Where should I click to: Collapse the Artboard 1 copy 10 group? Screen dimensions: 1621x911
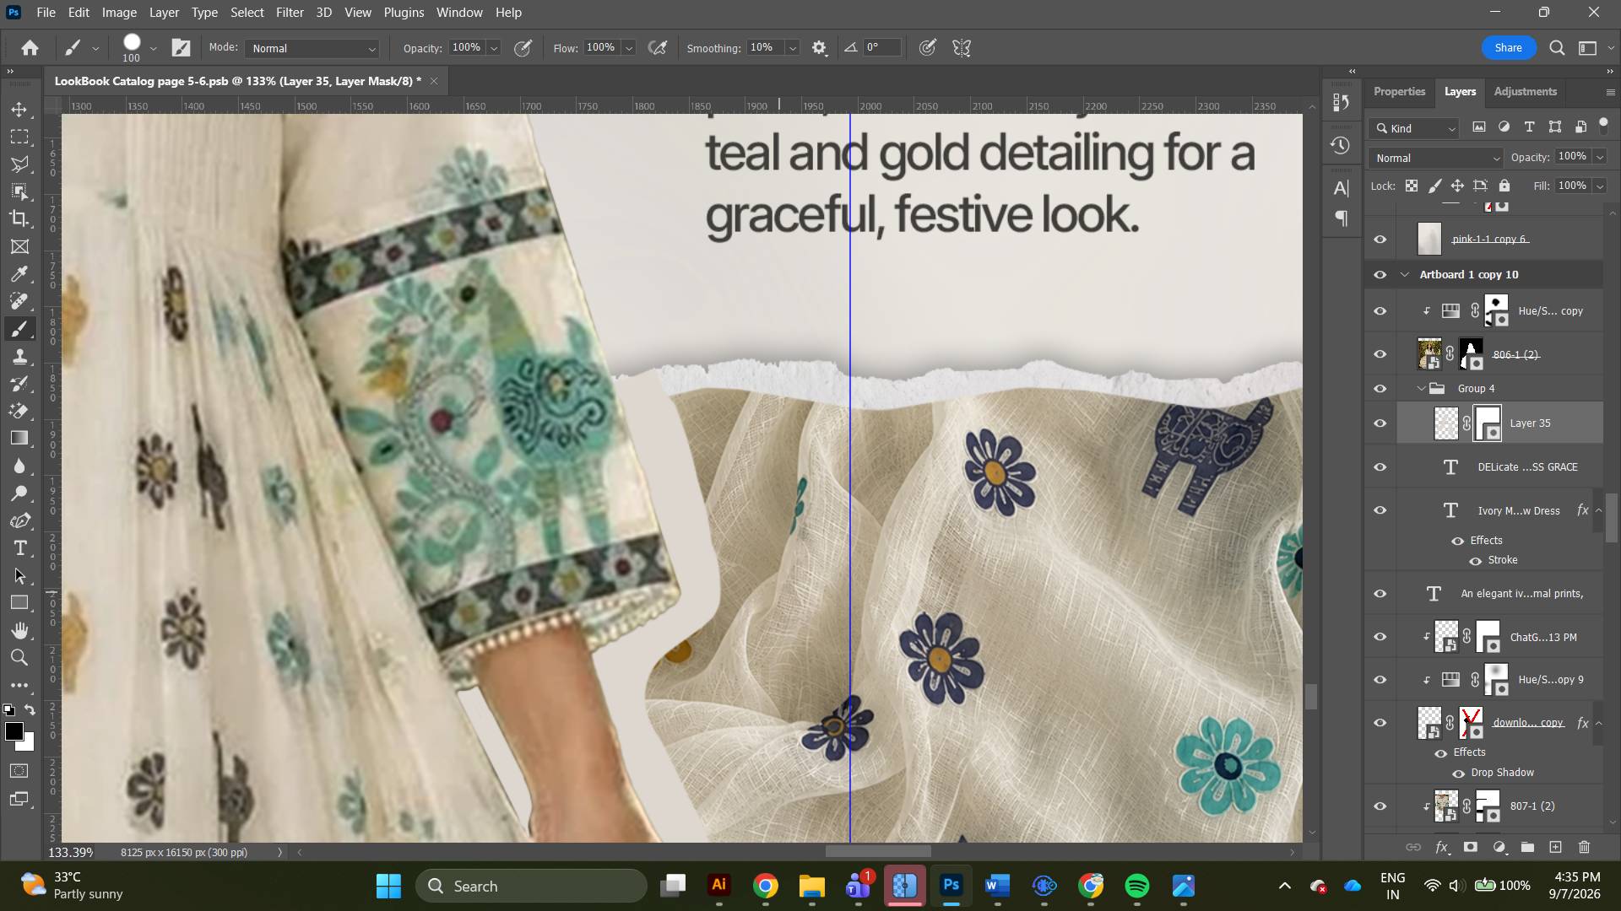(x=1405, y=275)
